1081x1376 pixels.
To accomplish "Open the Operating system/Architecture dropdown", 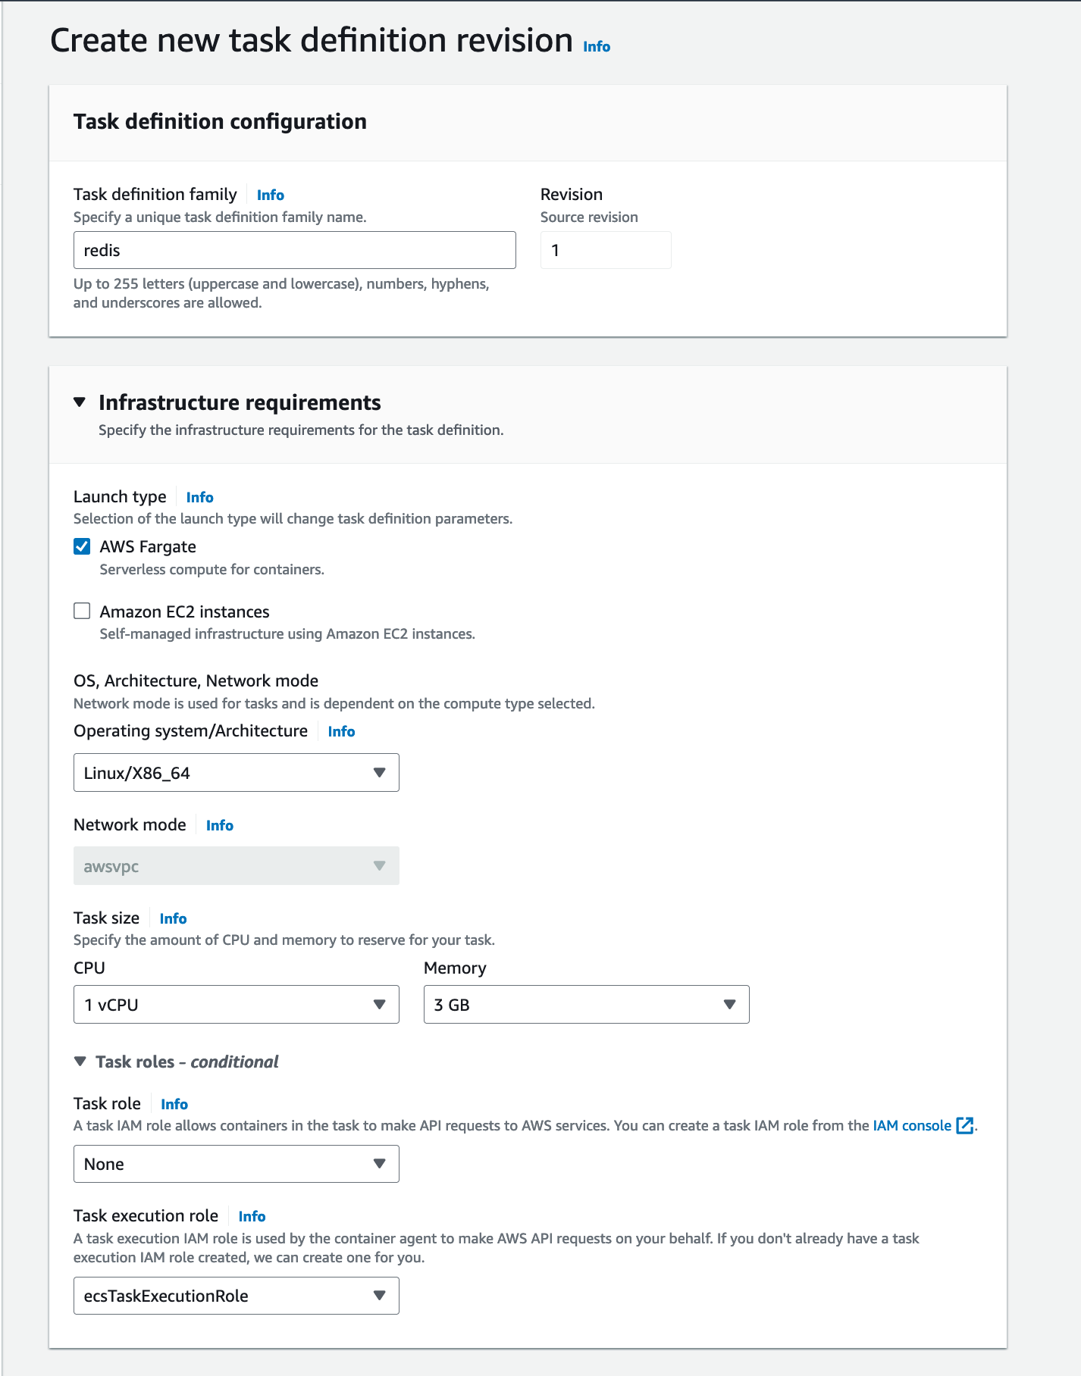I will coord(236,773).
